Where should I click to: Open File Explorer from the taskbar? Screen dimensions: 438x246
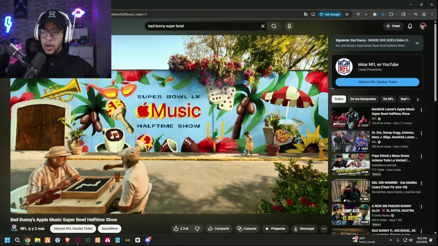coord(37,240)
